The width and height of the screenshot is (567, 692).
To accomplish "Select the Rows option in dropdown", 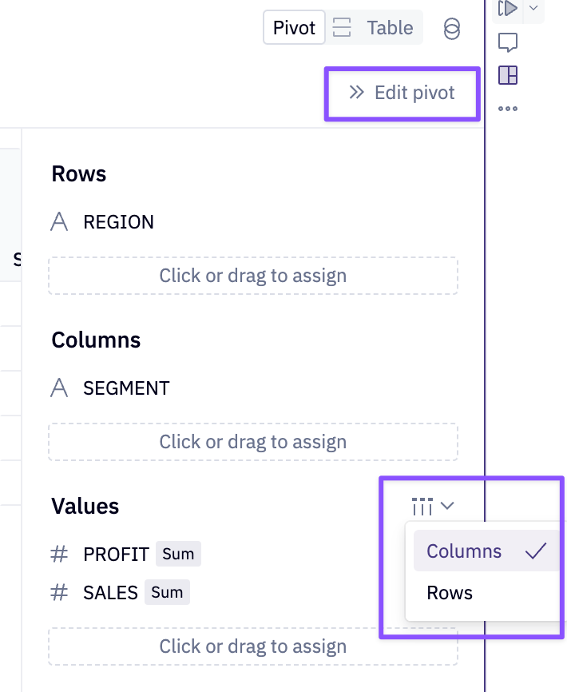I will click(450, 593).
